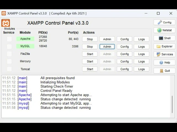The height and width of the screenshot is (132, 177).
Task: Start the FileZilla module
Action: coord(90,54)
